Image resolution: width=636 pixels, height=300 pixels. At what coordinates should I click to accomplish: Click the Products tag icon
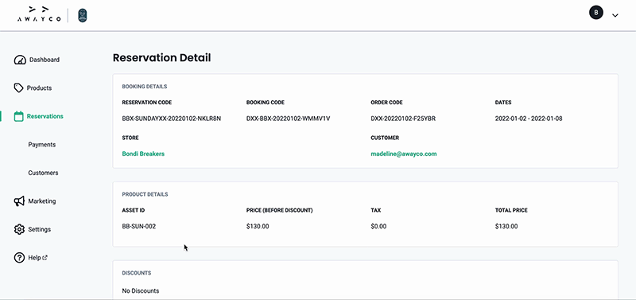[x=18, y=88]
